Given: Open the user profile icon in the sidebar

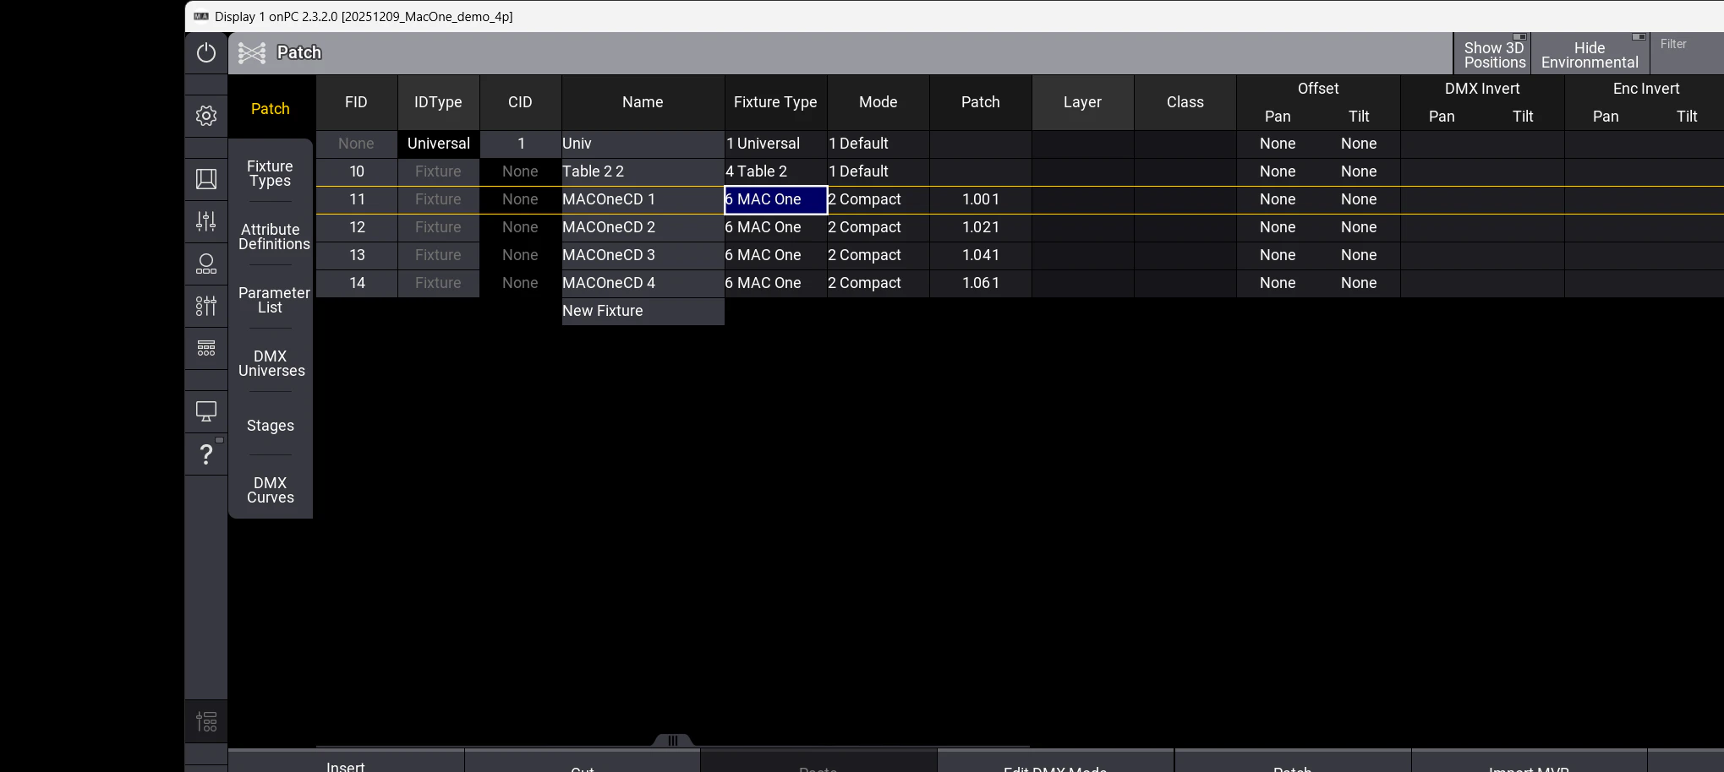Looking at the screenshot, I should (x=206, y=264).
